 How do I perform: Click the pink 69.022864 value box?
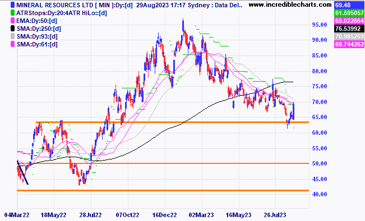pos(349,21)
